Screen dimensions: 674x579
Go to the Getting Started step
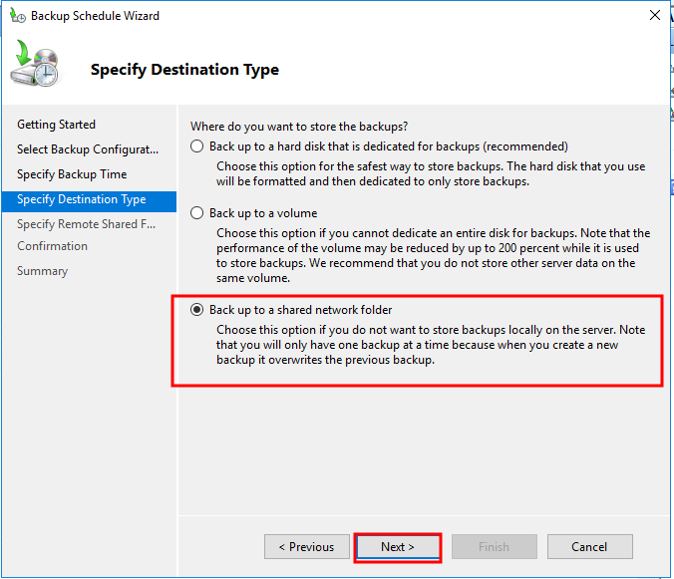pyautogui.click(x=57, y=125)
